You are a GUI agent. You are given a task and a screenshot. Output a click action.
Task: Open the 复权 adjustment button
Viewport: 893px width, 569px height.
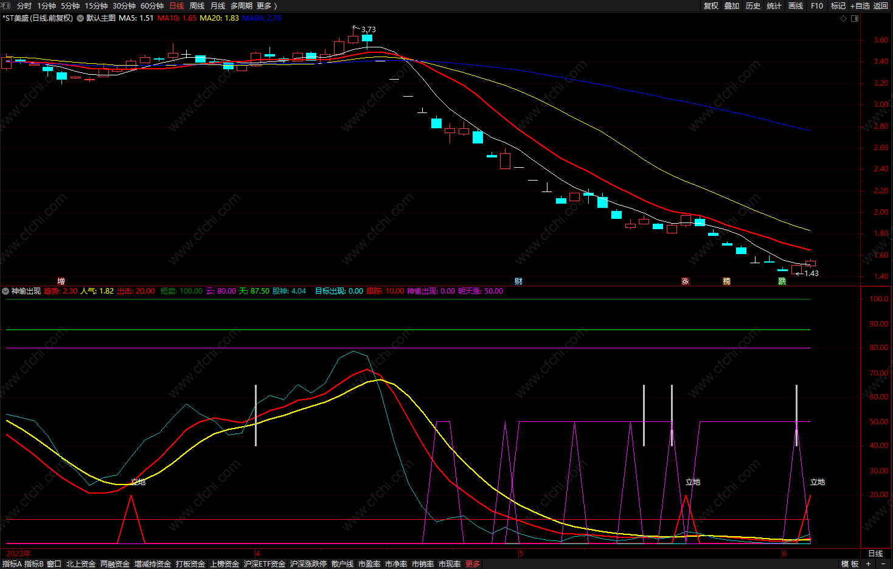711,5
